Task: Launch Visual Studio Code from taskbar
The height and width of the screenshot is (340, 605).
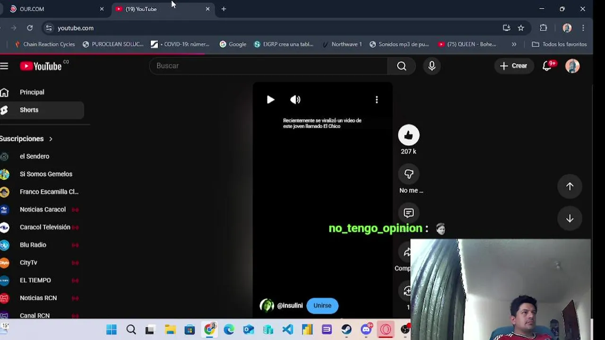Action: [x=287, y=330]
